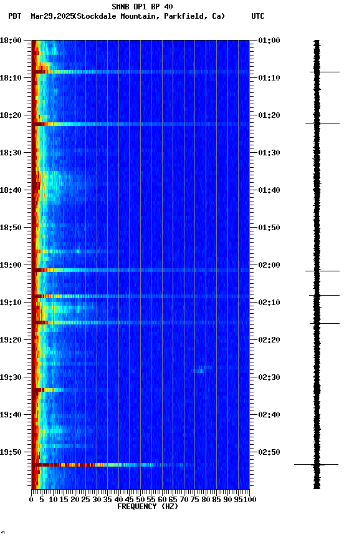
Task: Click the short event band near 19:33
Action: click(x=48, y=390)
